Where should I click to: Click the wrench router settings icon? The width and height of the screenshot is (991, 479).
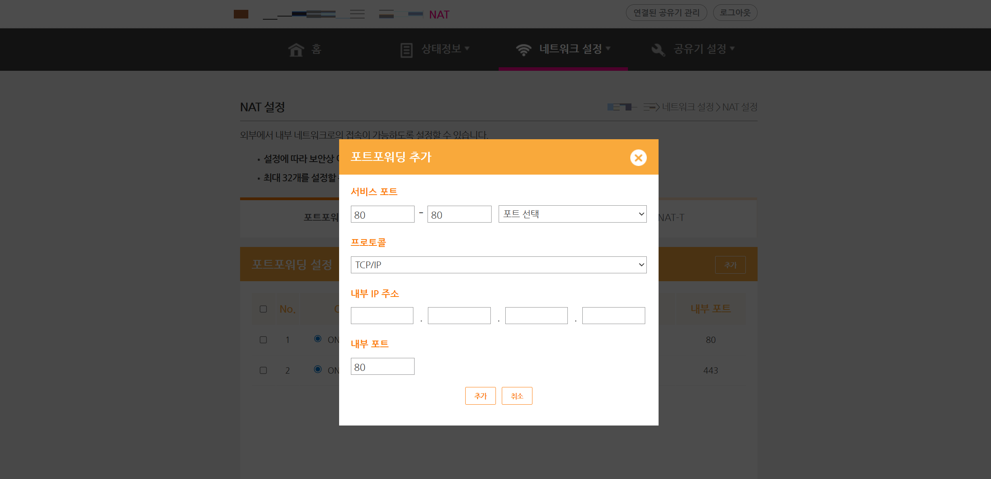pyautogui.click(x=658, y=50)
